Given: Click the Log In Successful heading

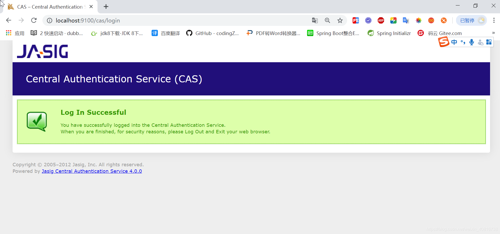Looking at the screenshot, I should point(93,112).
